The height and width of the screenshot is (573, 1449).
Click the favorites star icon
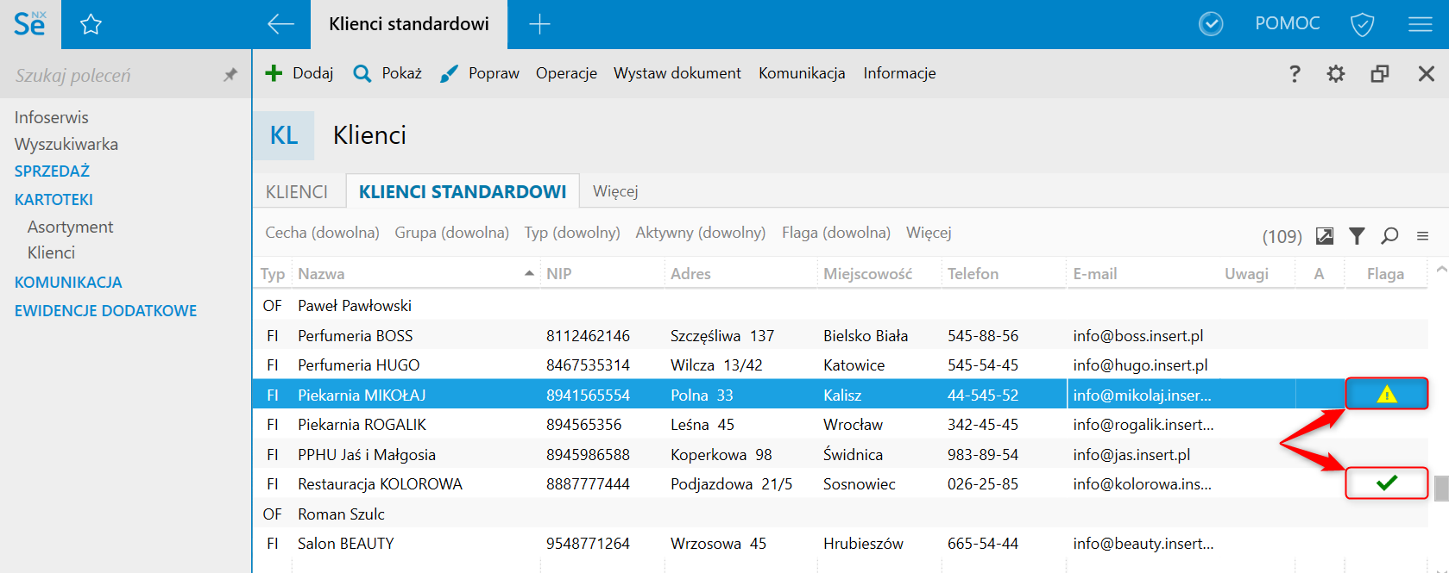pyautogui.click(x=91, y=25)
